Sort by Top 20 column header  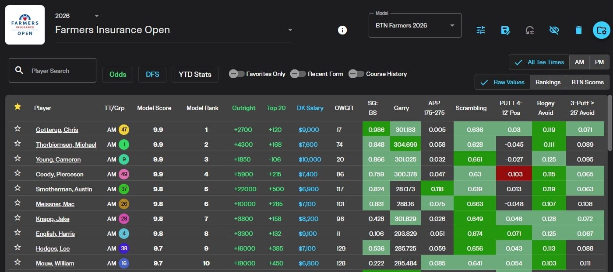point(276,108)
